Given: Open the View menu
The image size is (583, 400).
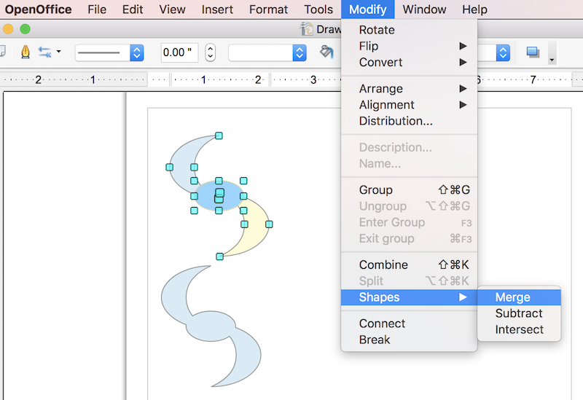Looking at the screenshot, I should click(172, 9).
